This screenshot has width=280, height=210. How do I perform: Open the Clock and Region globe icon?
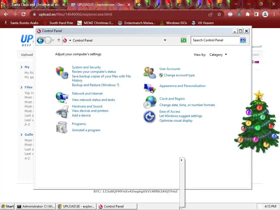(150, 102)
